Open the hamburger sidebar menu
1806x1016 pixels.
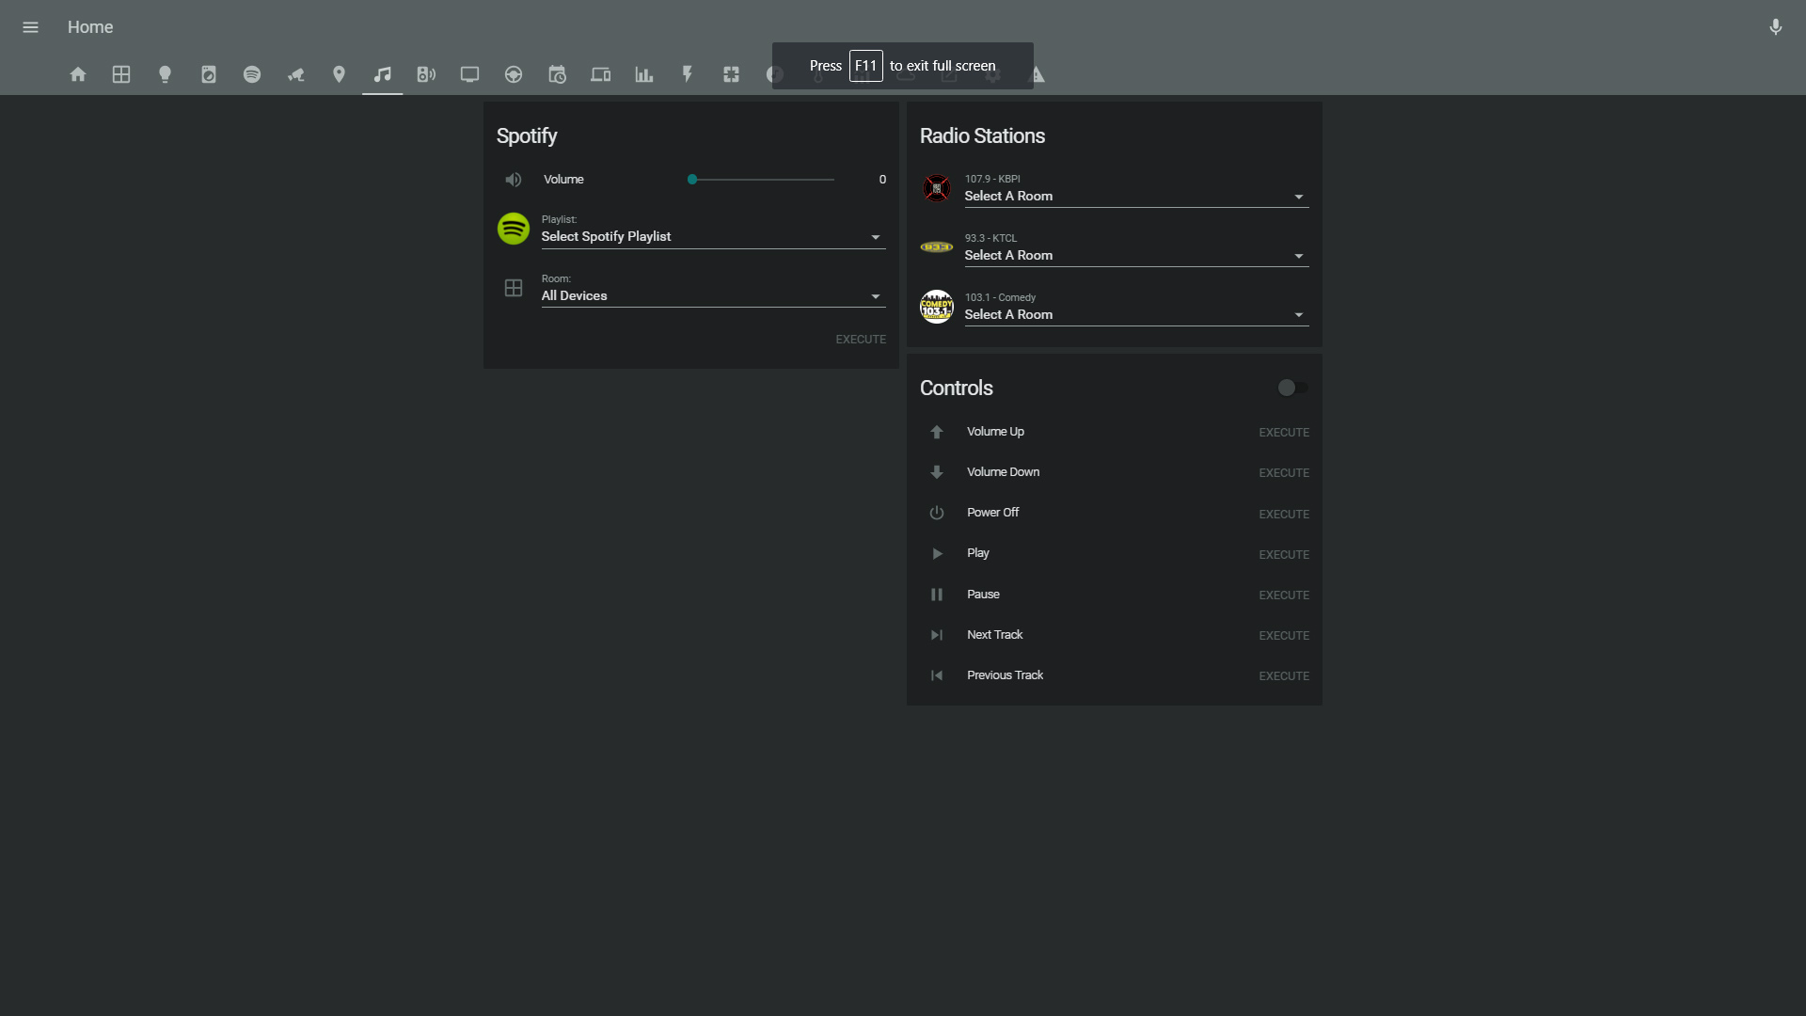coord(30,27)
